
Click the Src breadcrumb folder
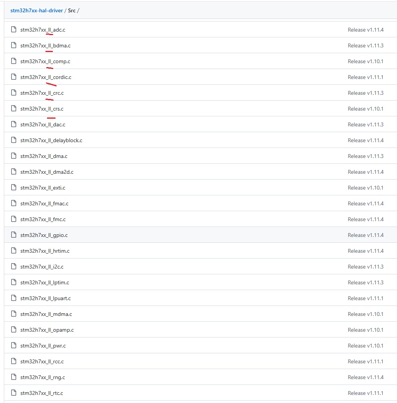[72, 10]
